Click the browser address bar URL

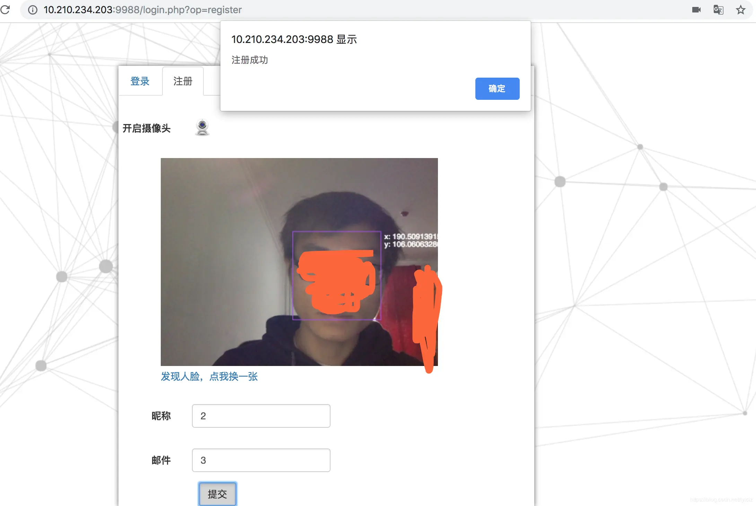point(142,10)
